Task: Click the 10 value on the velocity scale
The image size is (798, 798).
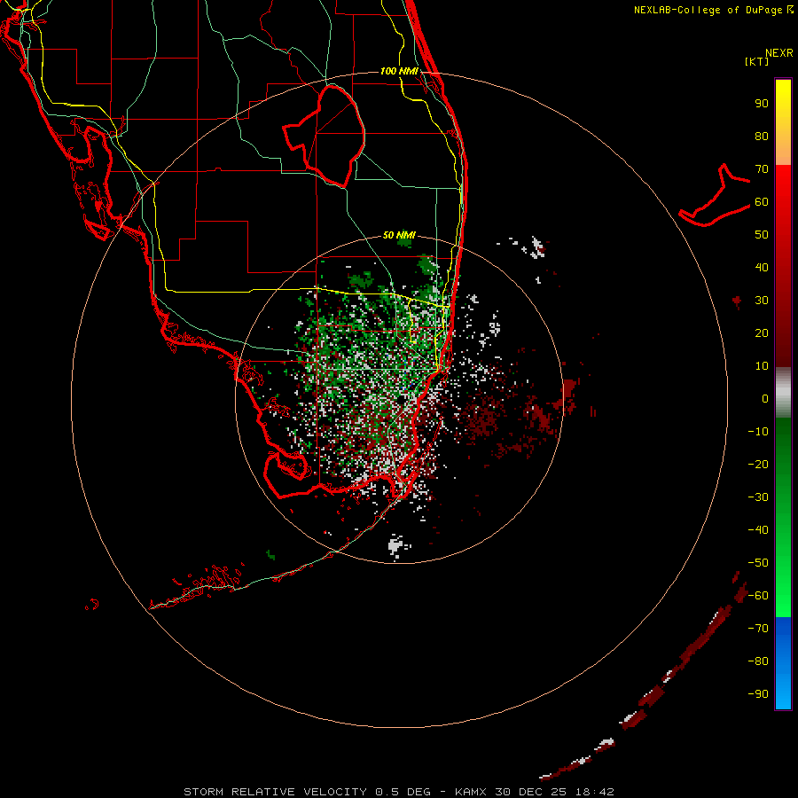Action: coord(762,366)
